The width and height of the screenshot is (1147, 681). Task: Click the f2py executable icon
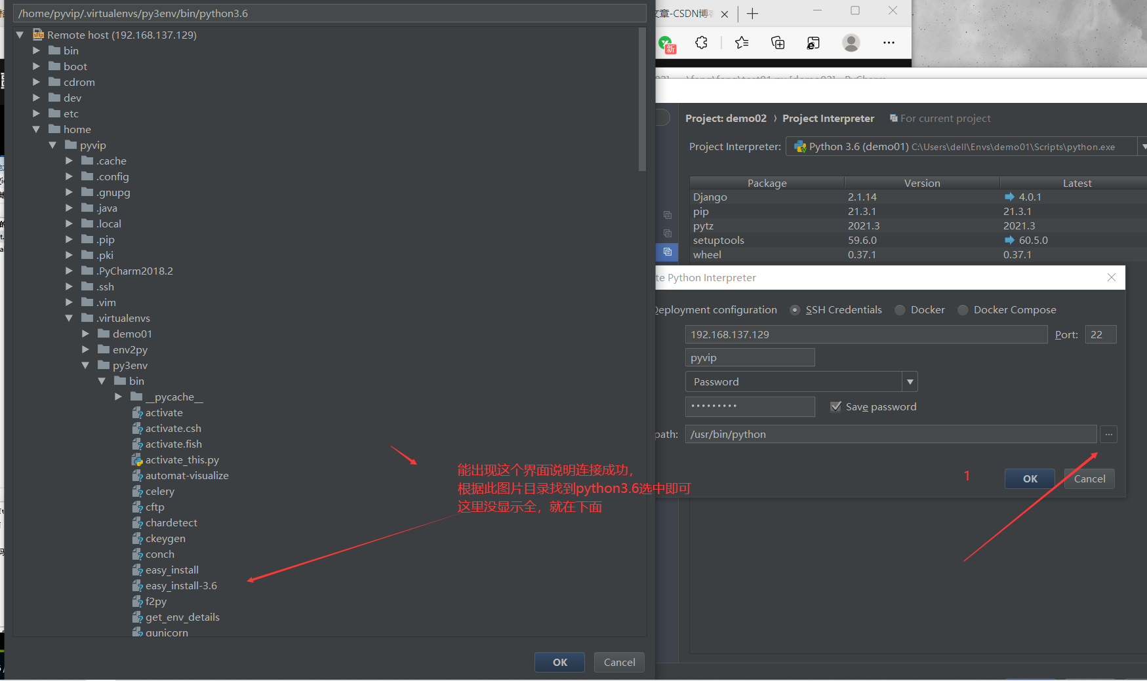(138, 601)
